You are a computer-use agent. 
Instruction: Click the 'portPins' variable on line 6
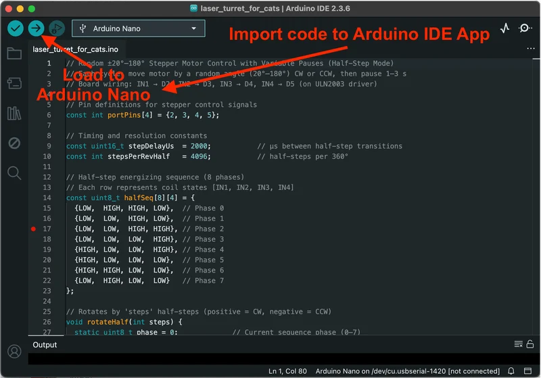click(124, 115)
